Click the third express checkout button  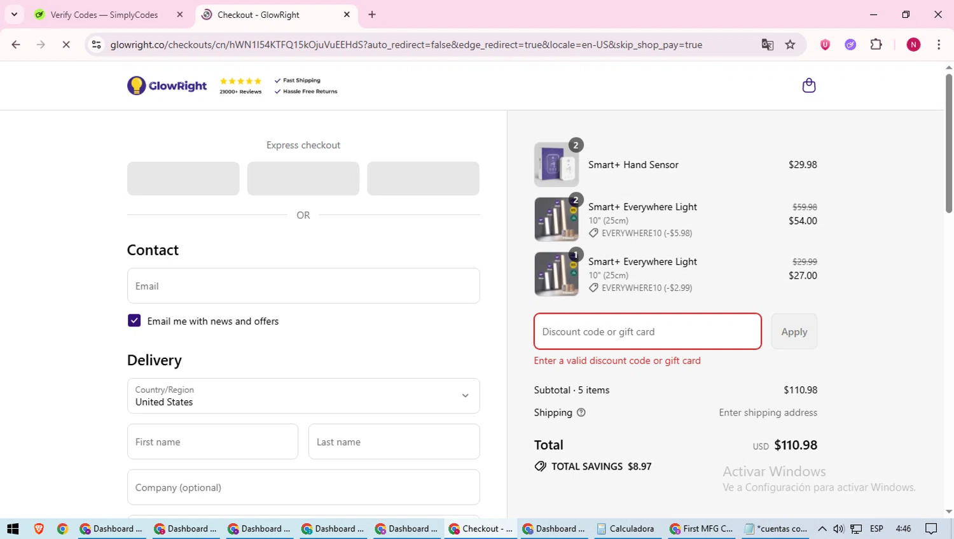pyautogui.click(x=423, y=178)
